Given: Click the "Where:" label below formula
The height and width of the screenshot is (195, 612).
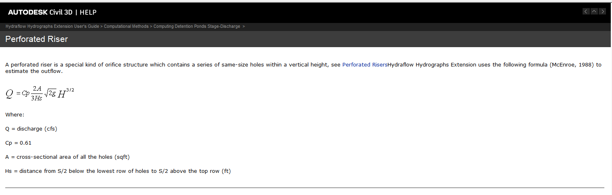Looking at the screenshot, I should (15, 115).
